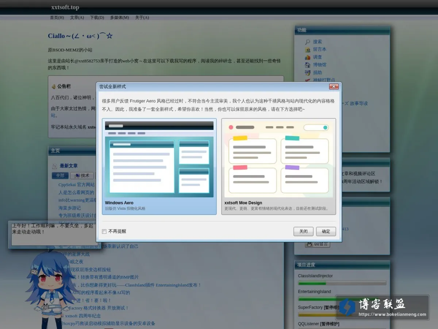The height and width of the screenshot is (329, 438).
Task: Open the 搜索 link in 功能 panel
Action: (x=318, y=42)
